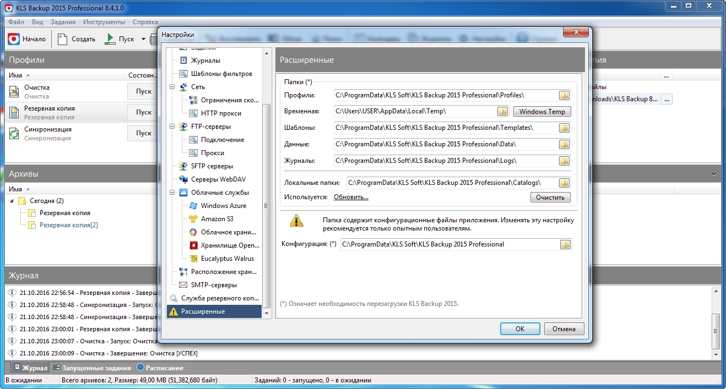Open the Инструменты menu

(x=104, y=23)
